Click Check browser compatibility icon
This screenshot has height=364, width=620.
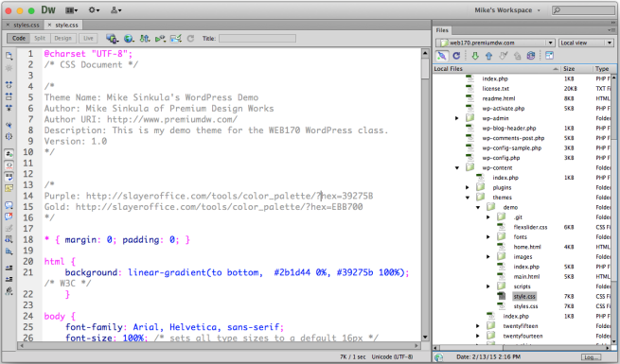pyautogui.click(x=176, y=39)
